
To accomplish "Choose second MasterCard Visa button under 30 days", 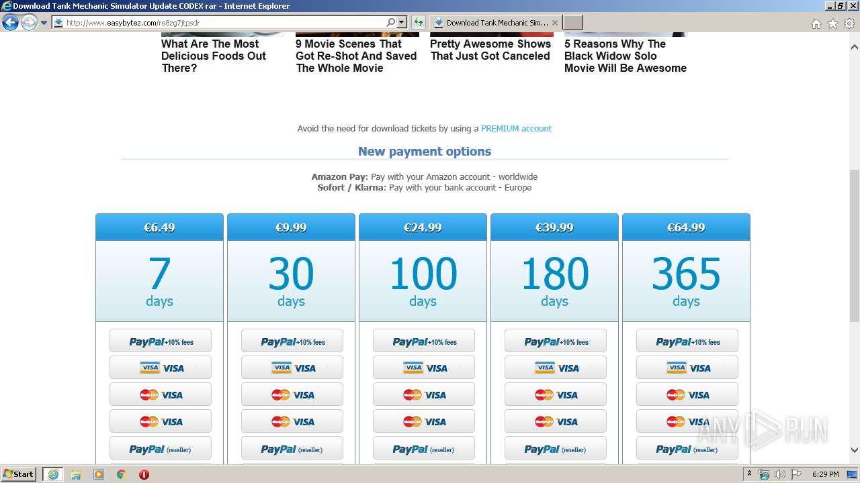I will coord(292,421).
